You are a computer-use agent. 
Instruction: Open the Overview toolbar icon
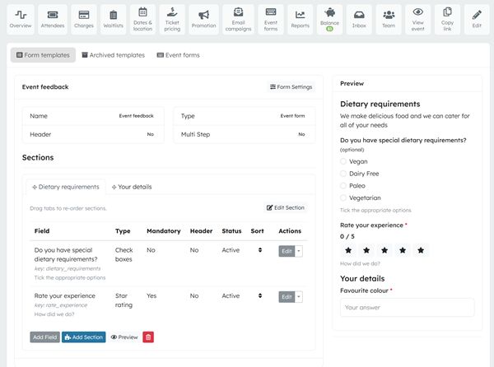click(x=21, y=18)
